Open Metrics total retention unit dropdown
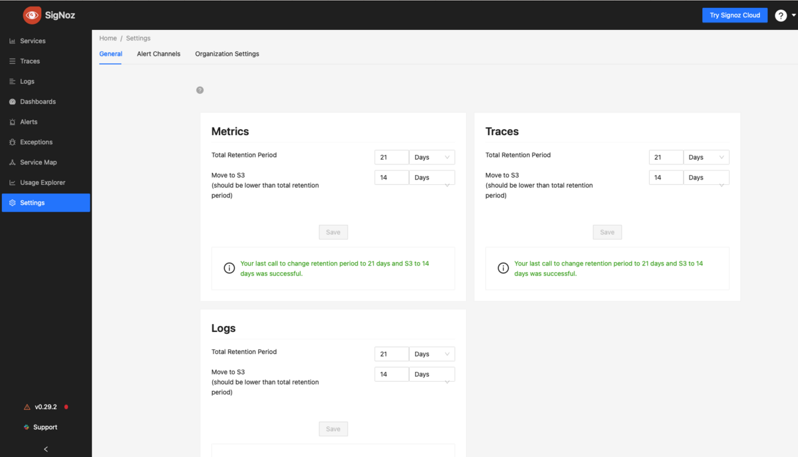 pyautogui.click(x=432, y=158)
